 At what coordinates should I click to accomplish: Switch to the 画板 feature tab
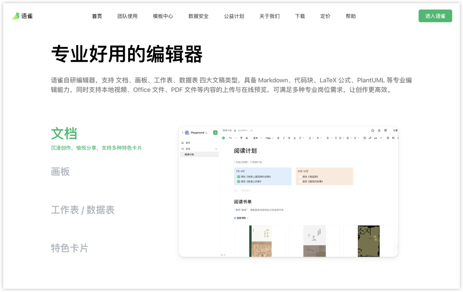[x=60, y=172]
